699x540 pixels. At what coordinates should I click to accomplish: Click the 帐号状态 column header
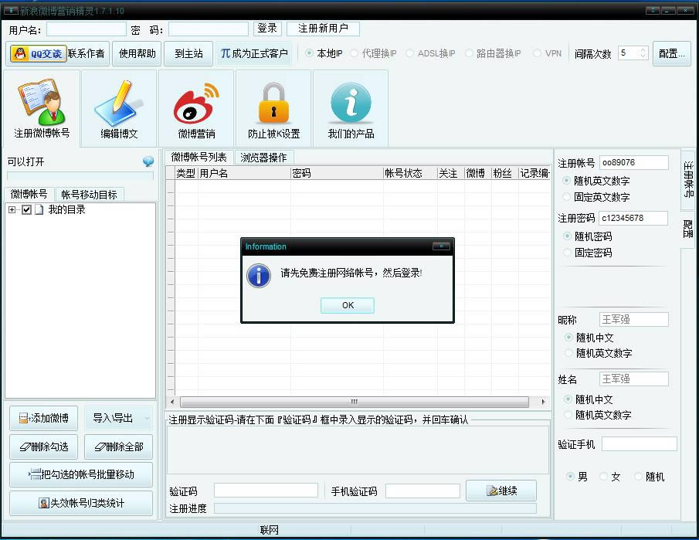[x=410, y=173]
